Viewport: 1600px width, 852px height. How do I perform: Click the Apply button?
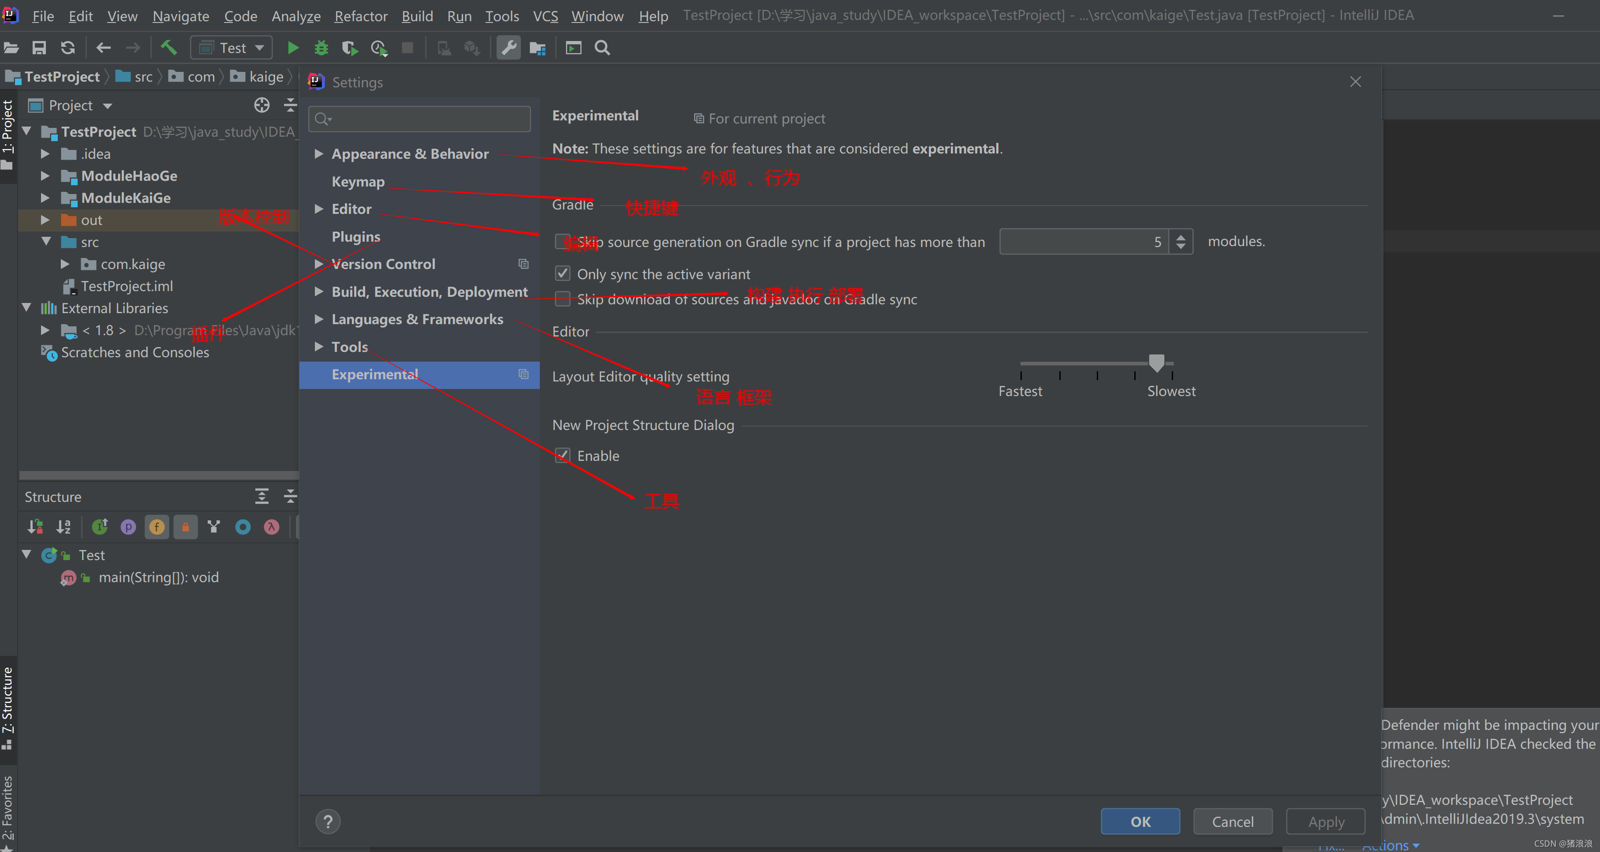tap(1325, 821)
